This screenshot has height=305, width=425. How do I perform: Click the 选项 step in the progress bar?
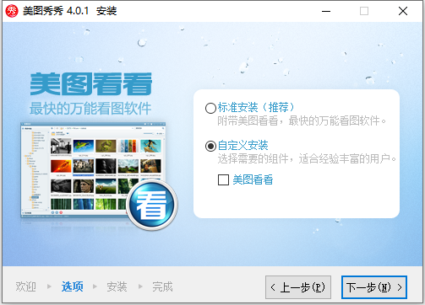click(x=73, y=286)
